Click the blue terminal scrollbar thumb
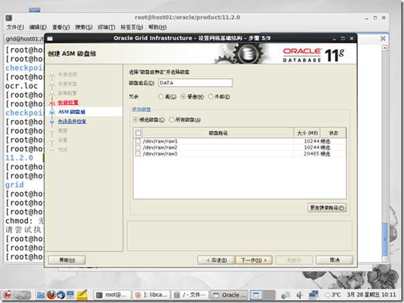 [x=385, y=240]
